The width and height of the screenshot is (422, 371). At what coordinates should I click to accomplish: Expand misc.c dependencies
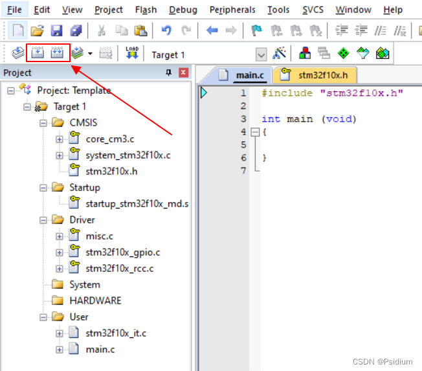59,236
